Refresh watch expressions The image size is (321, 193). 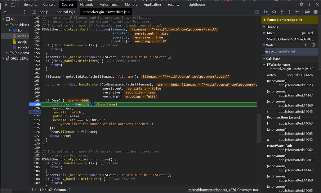pos(313,45)
